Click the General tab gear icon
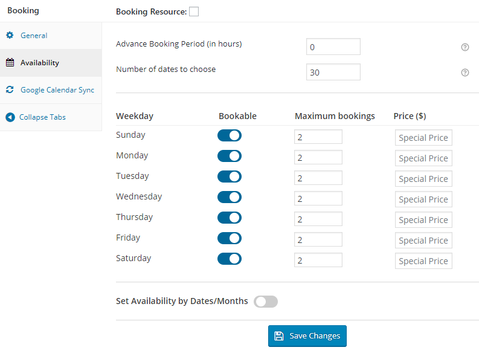 (x=10, y=36)
